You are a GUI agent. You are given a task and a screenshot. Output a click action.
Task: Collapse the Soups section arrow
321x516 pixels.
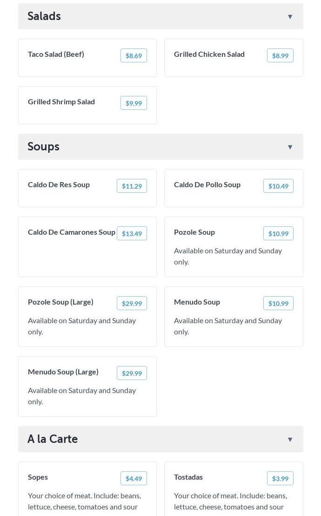point(290,147)
